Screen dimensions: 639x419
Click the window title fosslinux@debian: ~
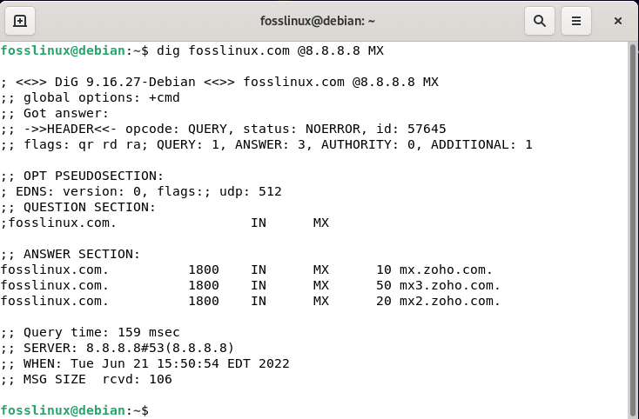point(318,21)
